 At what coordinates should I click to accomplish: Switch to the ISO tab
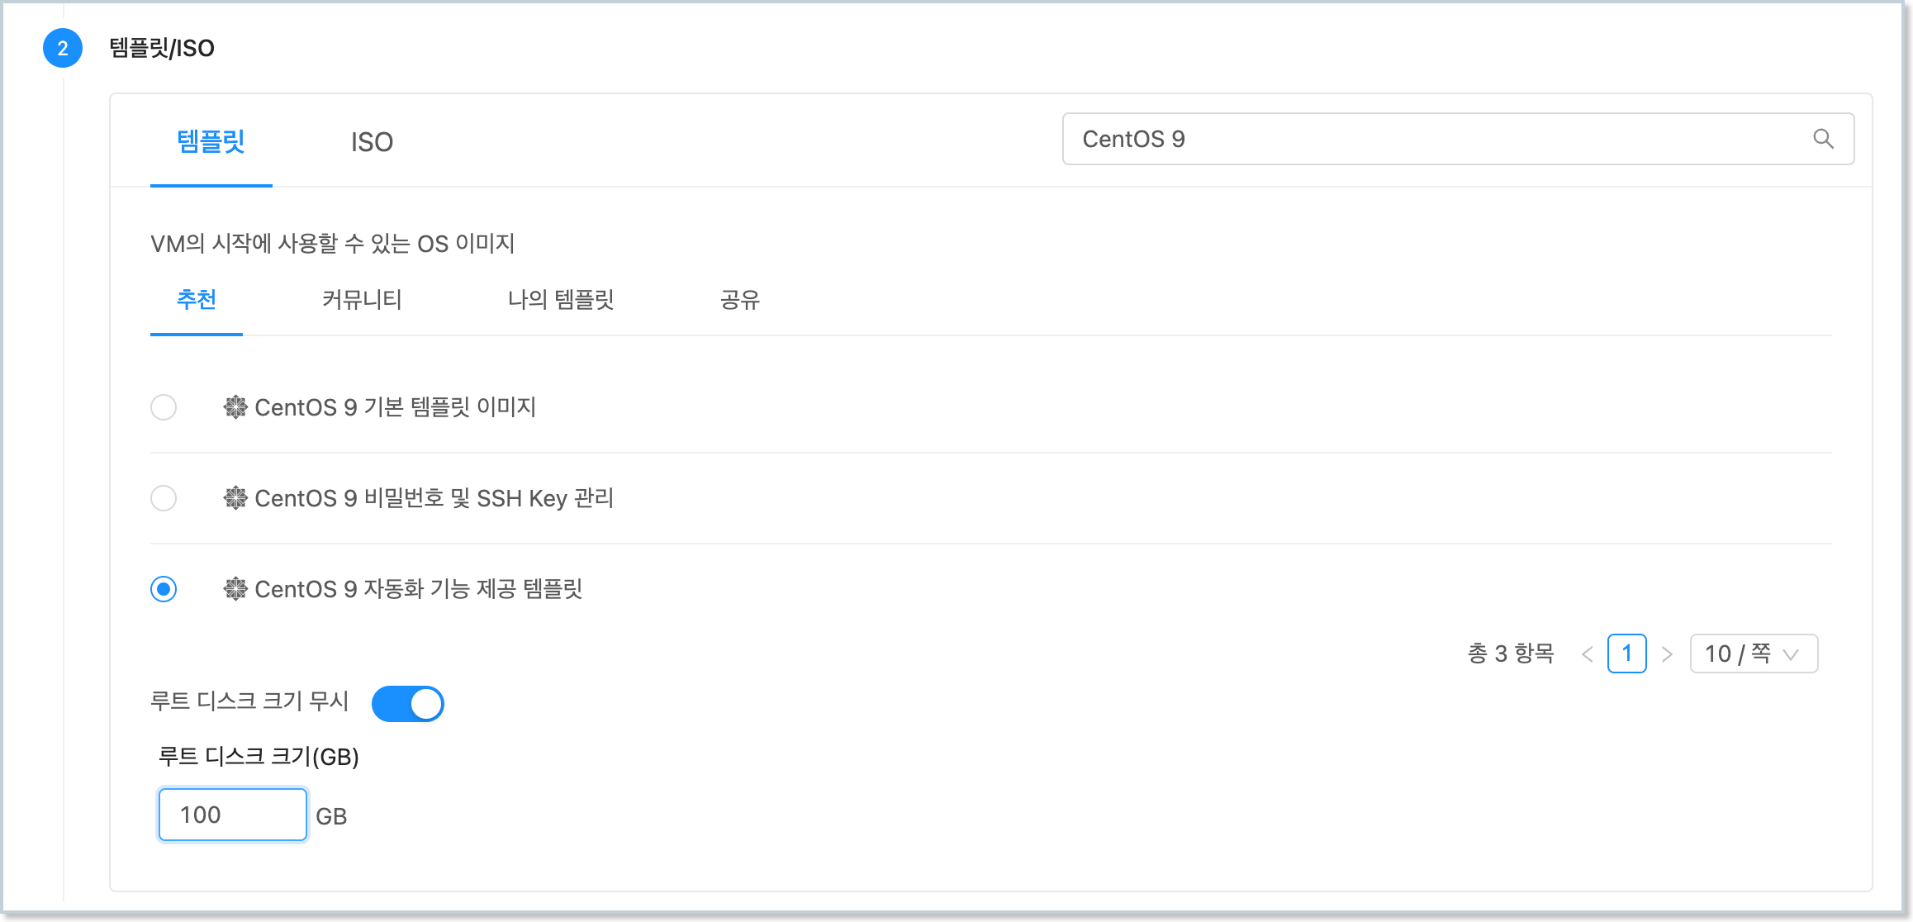point(372,141)
